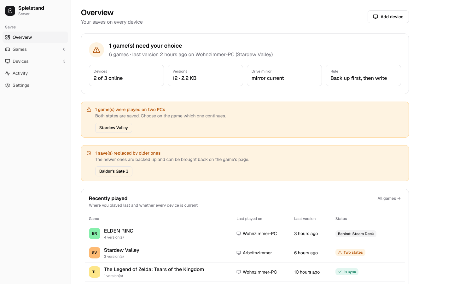Go to Devices in the sidebar

point(35,61)
